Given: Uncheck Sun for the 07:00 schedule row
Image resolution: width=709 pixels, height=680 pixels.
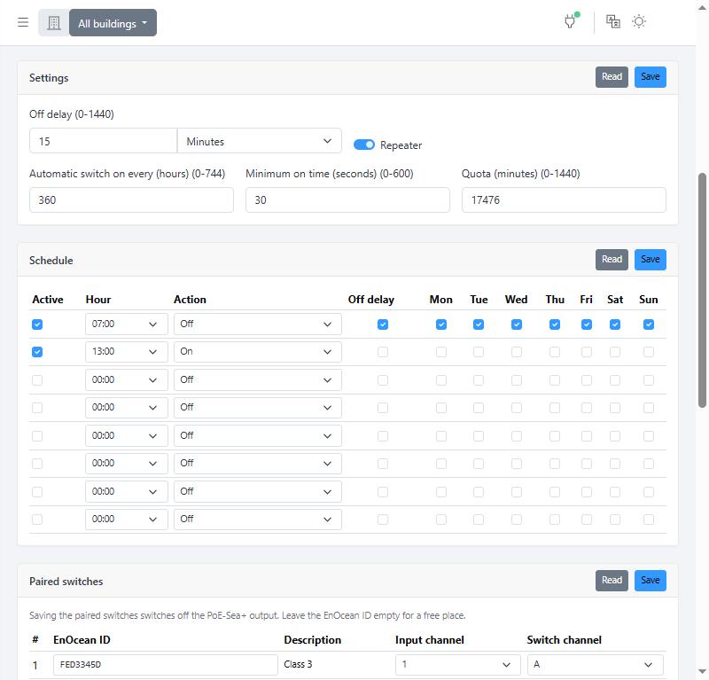Looking at the screenshot, I should (x=649, y=324).
